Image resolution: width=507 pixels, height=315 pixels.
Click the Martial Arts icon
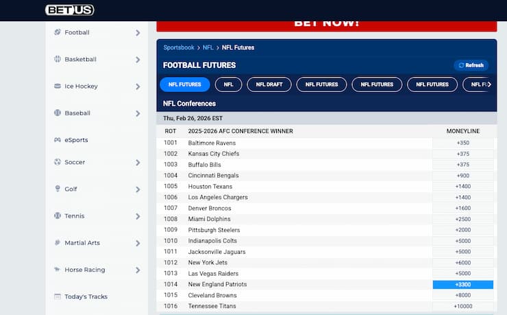pyautogui.click(x=58, y=243)
